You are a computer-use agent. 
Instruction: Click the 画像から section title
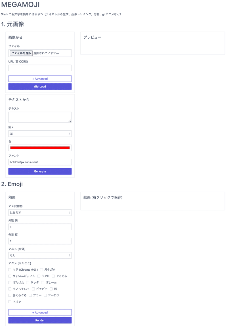15,37
